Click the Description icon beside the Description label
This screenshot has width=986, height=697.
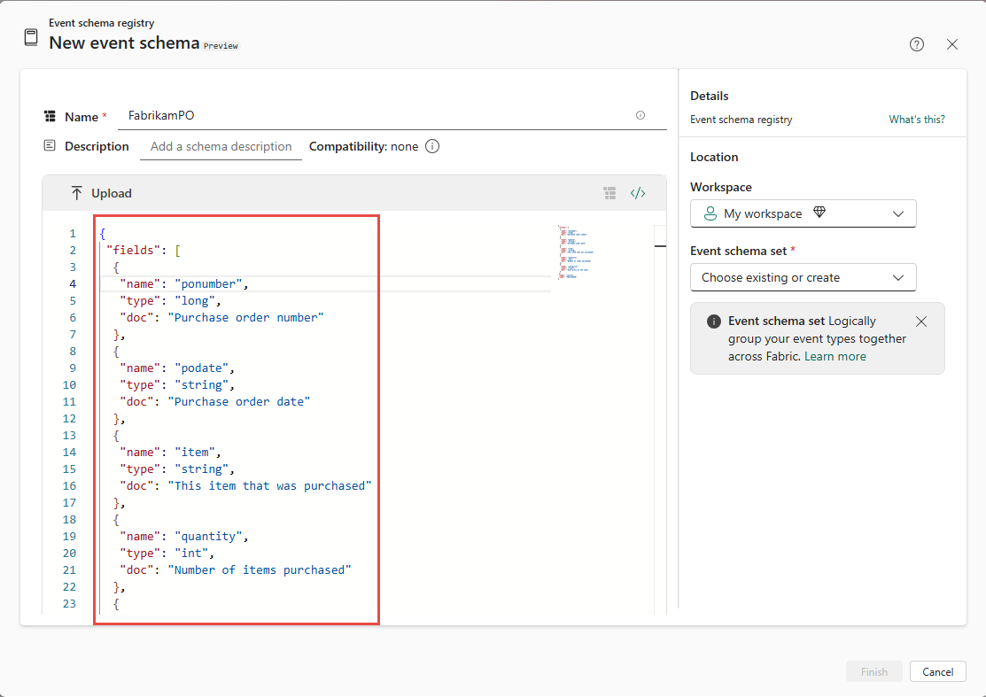(x=49, y=146)
